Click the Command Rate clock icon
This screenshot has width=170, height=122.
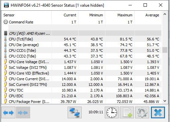(x=6, y=22)
